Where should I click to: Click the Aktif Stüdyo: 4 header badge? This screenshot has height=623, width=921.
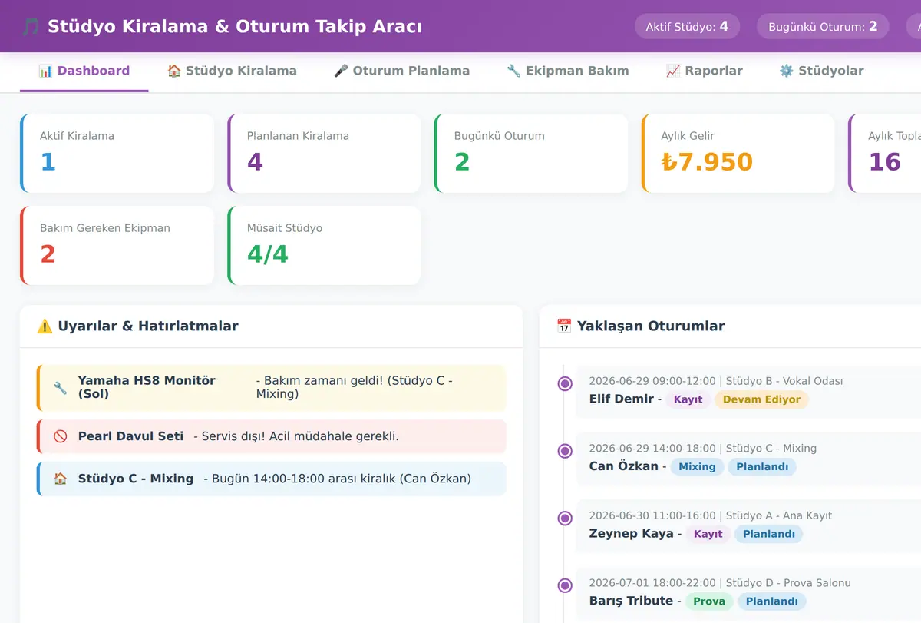(687, 27)
